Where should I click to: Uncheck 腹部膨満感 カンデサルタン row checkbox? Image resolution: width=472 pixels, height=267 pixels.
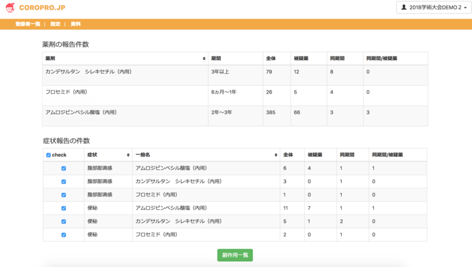[x=63, y=181]
